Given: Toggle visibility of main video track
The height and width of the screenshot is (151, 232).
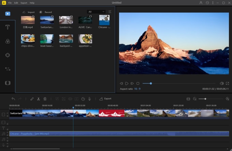Looking at the screenshot, I should 8,113.
